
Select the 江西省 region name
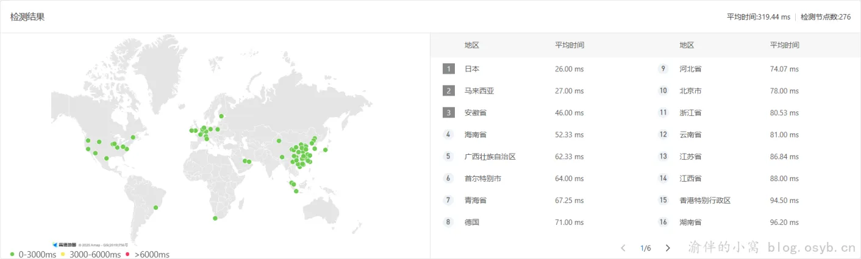tap(690, 179)
